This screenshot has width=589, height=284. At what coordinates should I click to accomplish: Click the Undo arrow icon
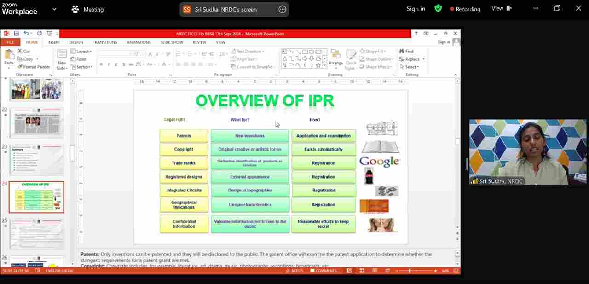coord(26,34)
